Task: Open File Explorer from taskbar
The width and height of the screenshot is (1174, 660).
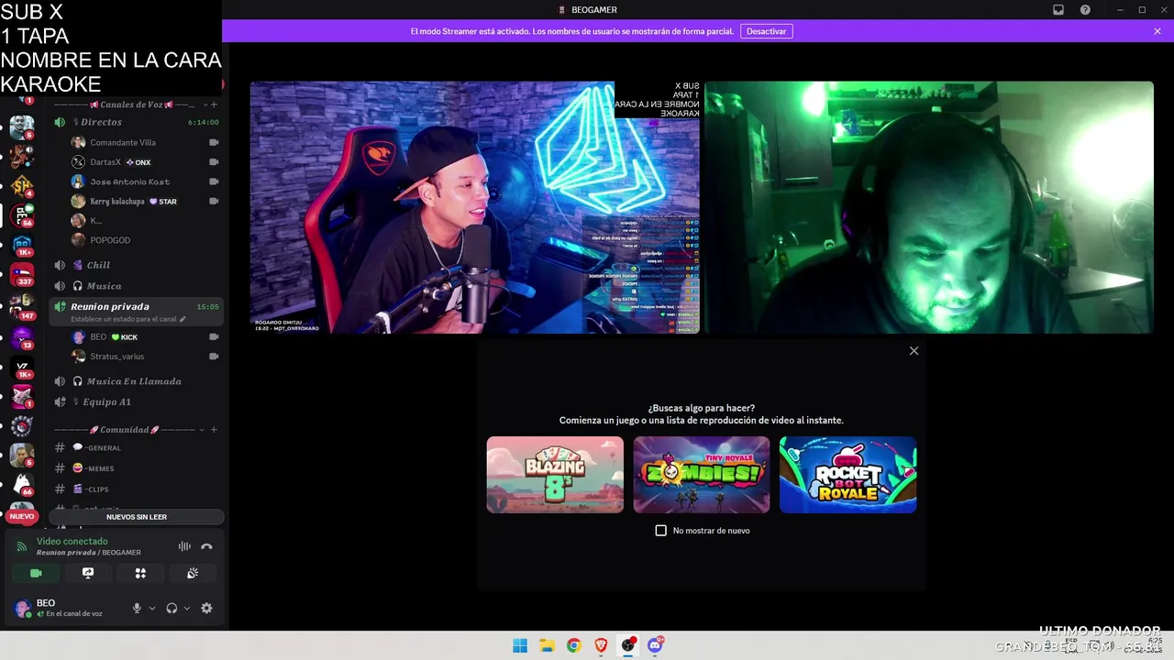Action: 547,645
